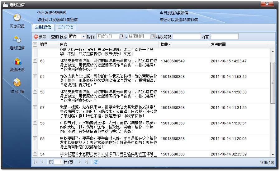Select the time 2011-10-14 02:35:39

pyautogui.click(x=229, y=154)
